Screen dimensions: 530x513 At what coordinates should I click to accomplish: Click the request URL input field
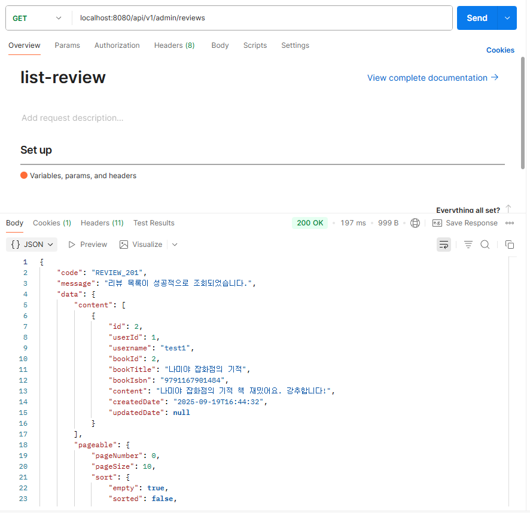(x=262, y=18)
